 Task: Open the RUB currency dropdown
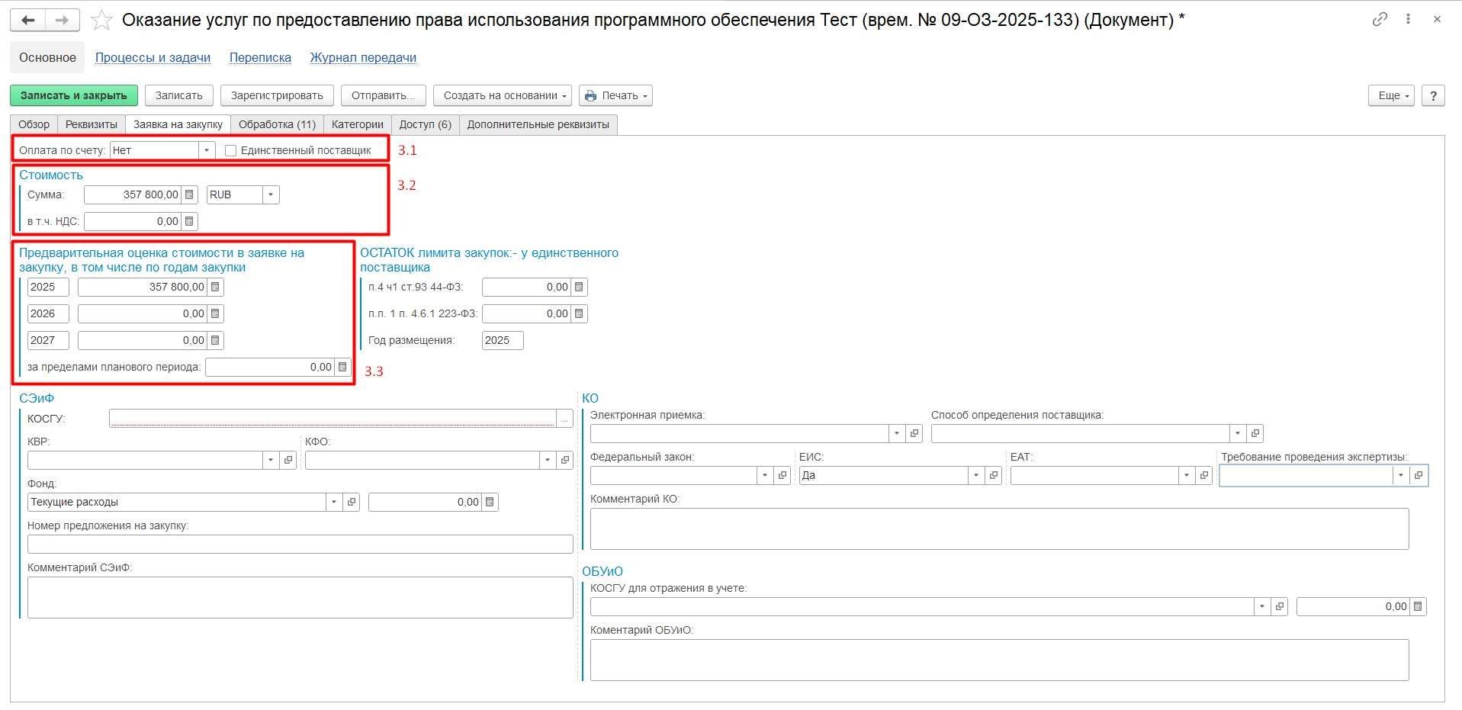tap(271, 195)
